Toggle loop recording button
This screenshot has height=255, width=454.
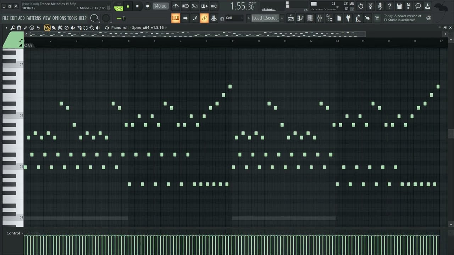214,6
